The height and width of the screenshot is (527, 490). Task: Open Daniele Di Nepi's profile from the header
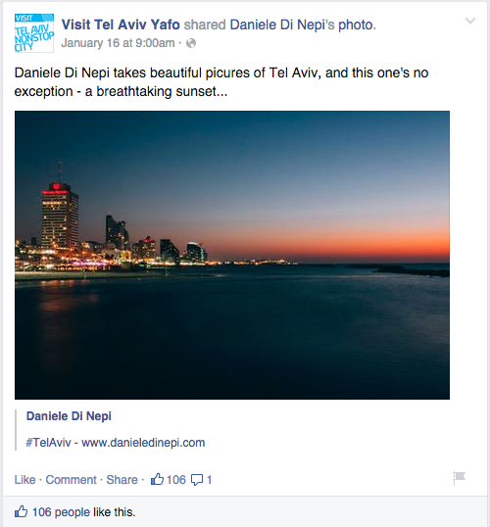(282, 24)
